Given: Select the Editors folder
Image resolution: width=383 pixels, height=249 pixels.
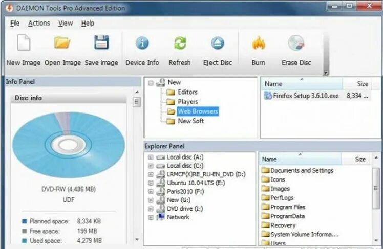Looking at the screenshot, I should [187, 92].
